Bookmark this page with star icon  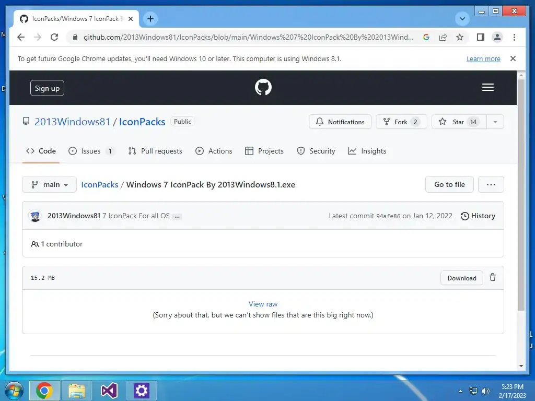[460, 37]
